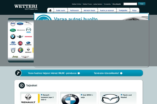Follow the Wetteri Online top link
157x104 pixels.
point(76,4)
